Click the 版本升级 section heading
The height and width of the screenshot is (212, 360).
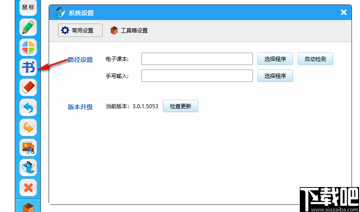point(80,107)
